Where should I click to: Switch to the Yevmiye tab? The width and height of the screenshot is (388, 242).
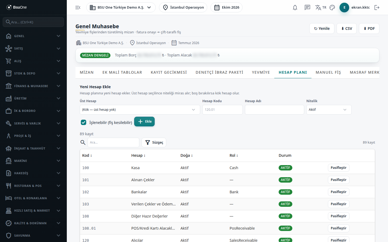pos(261,72)
